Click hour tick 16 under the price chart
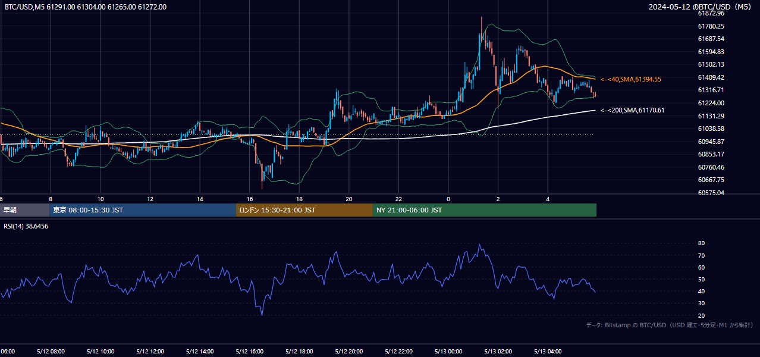The height and width of the screenshot is (357, 760). [249, 199]
